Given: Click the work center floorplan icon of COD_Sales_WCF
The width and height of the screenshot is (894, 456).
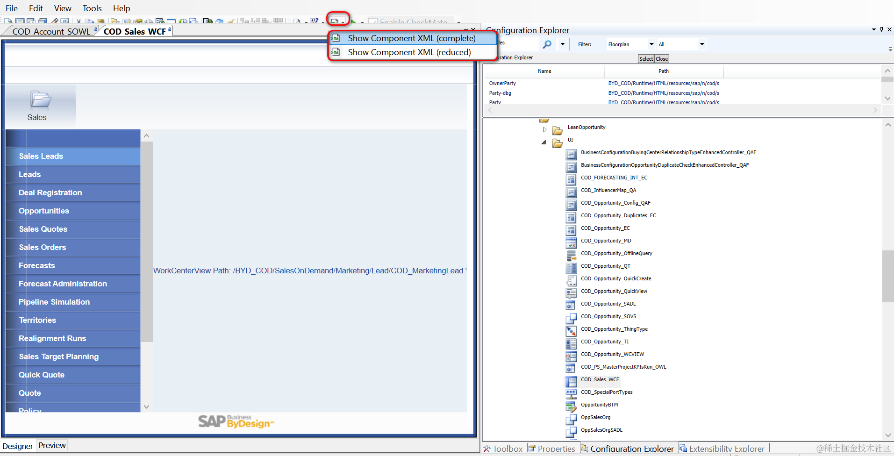Looking at the screenshot, I should click(x=571, y=381).
